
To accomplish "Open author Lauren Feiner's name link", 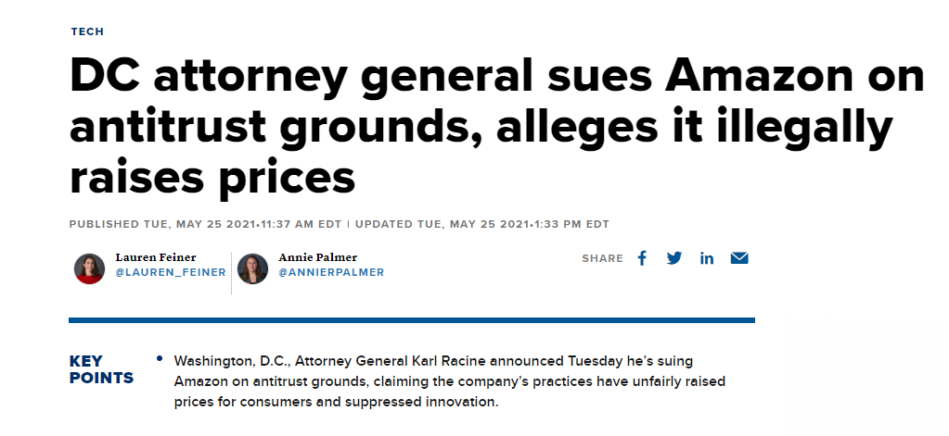I will tap(156, 257).
